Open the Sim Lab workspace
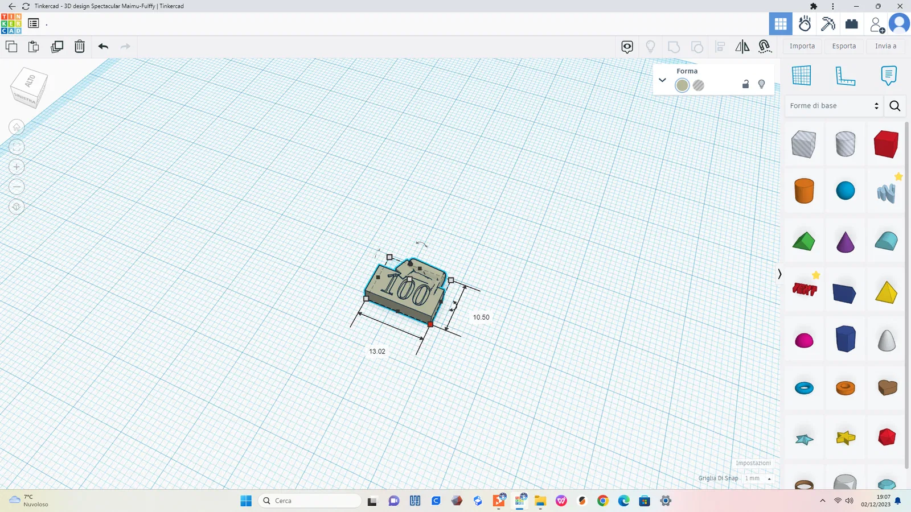 click(x=805, y=24)
